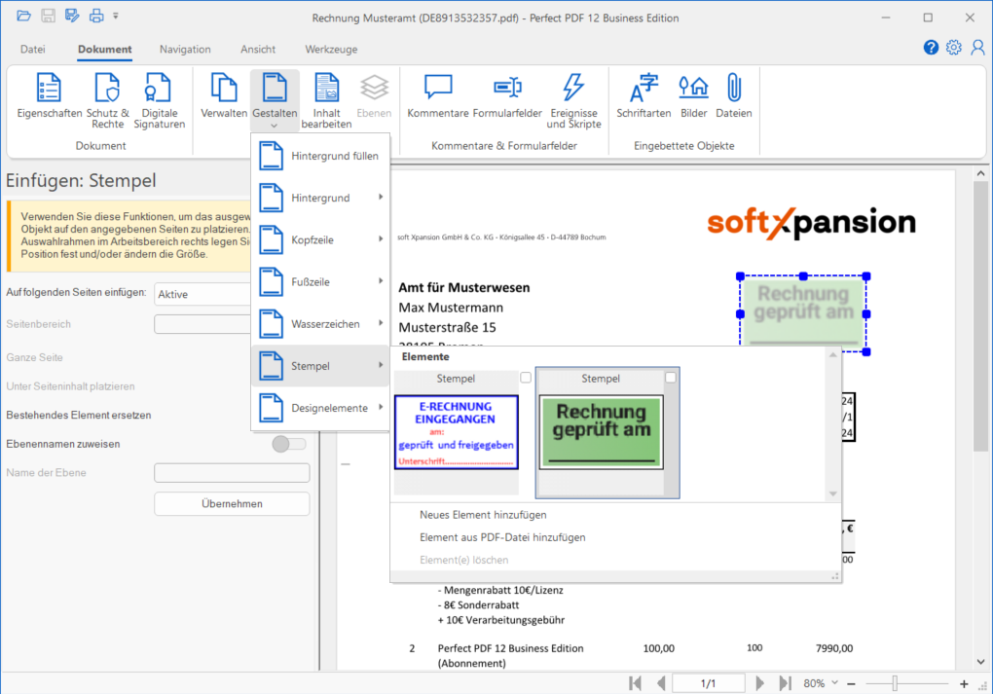Switch to the Navigation tab
Screen dimensions: 993x694
pos(185,49)
